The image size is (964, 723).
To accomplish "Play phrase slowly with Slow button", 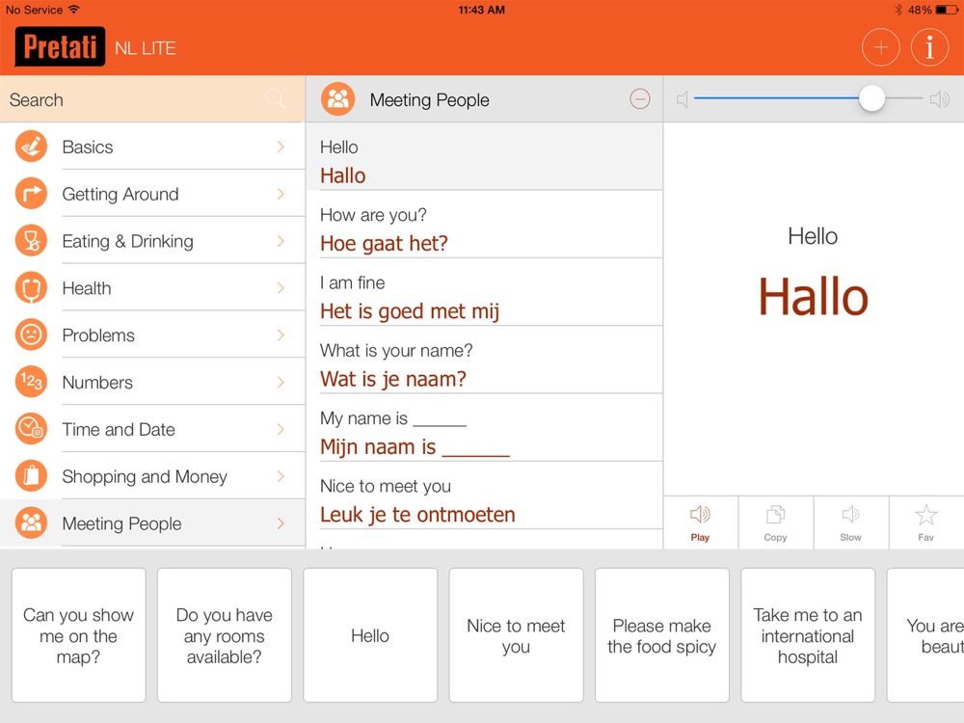I will coord(851,522).
